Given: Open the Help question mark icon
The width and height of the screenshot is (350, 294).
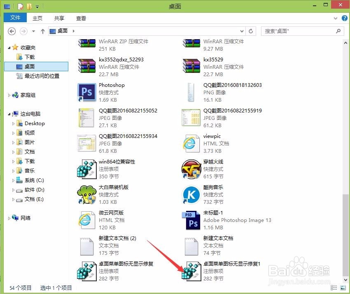Looking at the screenshot, I should [344, 18].
